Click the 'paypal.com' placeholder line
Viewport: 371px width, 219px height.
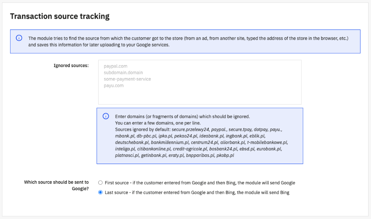tap(116, 66)
